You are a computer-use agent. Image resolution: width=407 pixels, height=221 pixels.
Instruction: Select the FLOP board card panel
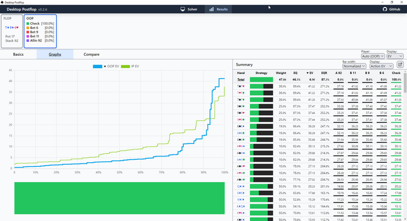point(12,31)
